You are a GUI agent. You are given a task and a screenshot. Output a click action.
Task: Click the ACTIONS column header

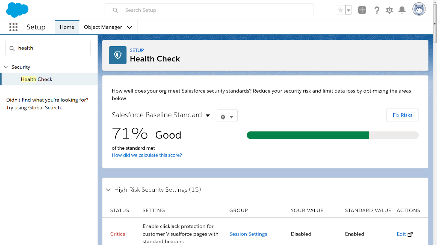click(x=408, y=210)
